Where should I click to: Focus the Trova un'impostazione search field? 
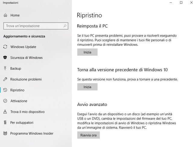coord(36,26)
